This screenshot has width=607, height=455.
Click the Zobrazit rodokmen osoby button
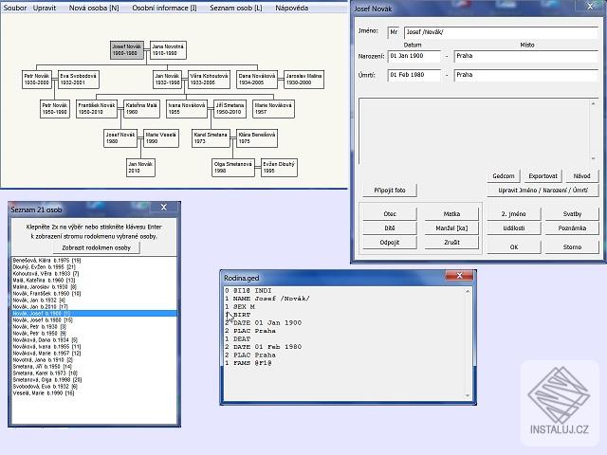[x=97, y=246]
